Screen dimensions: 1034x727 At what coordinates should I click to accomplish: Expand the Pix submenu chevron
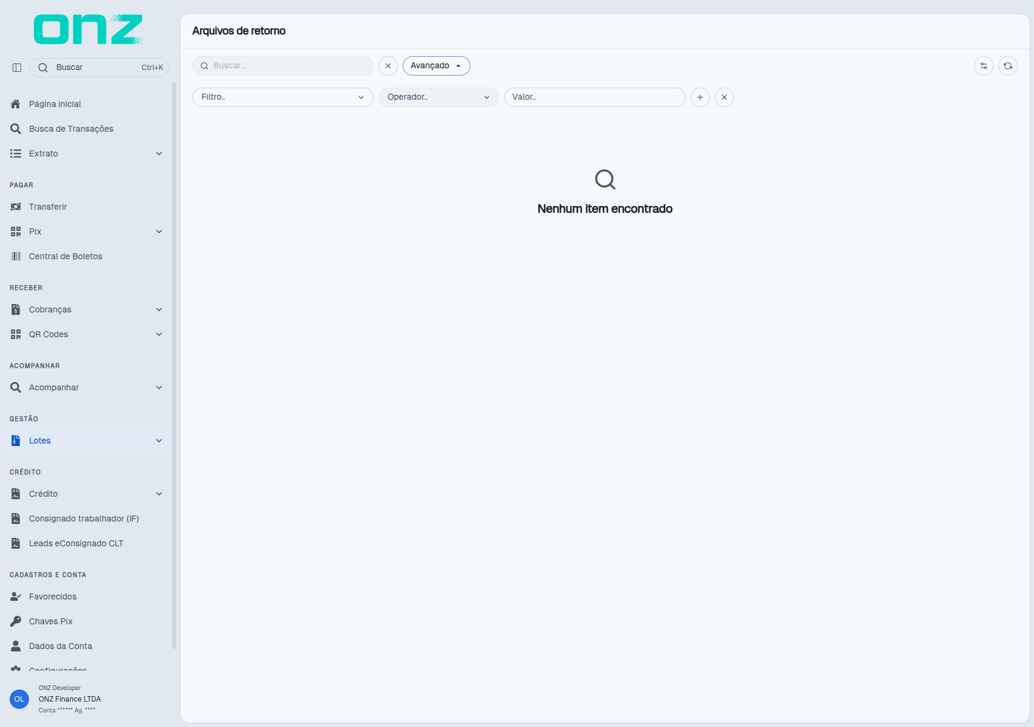[159, 231]
